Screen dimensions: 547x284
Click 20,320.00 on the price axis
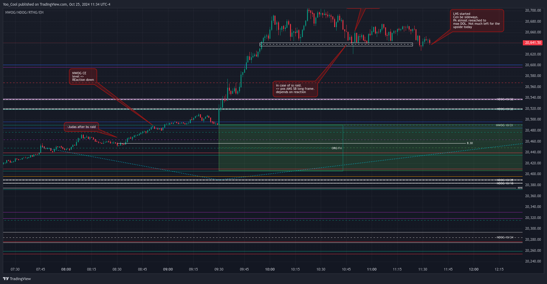[x=533, y=218]
